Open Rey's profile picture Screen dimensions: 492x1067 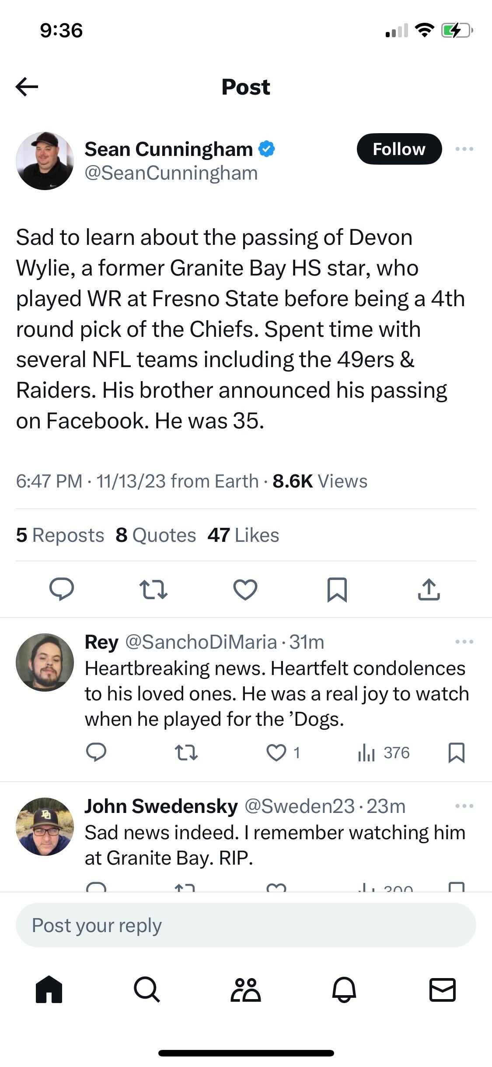pos(45,662)
